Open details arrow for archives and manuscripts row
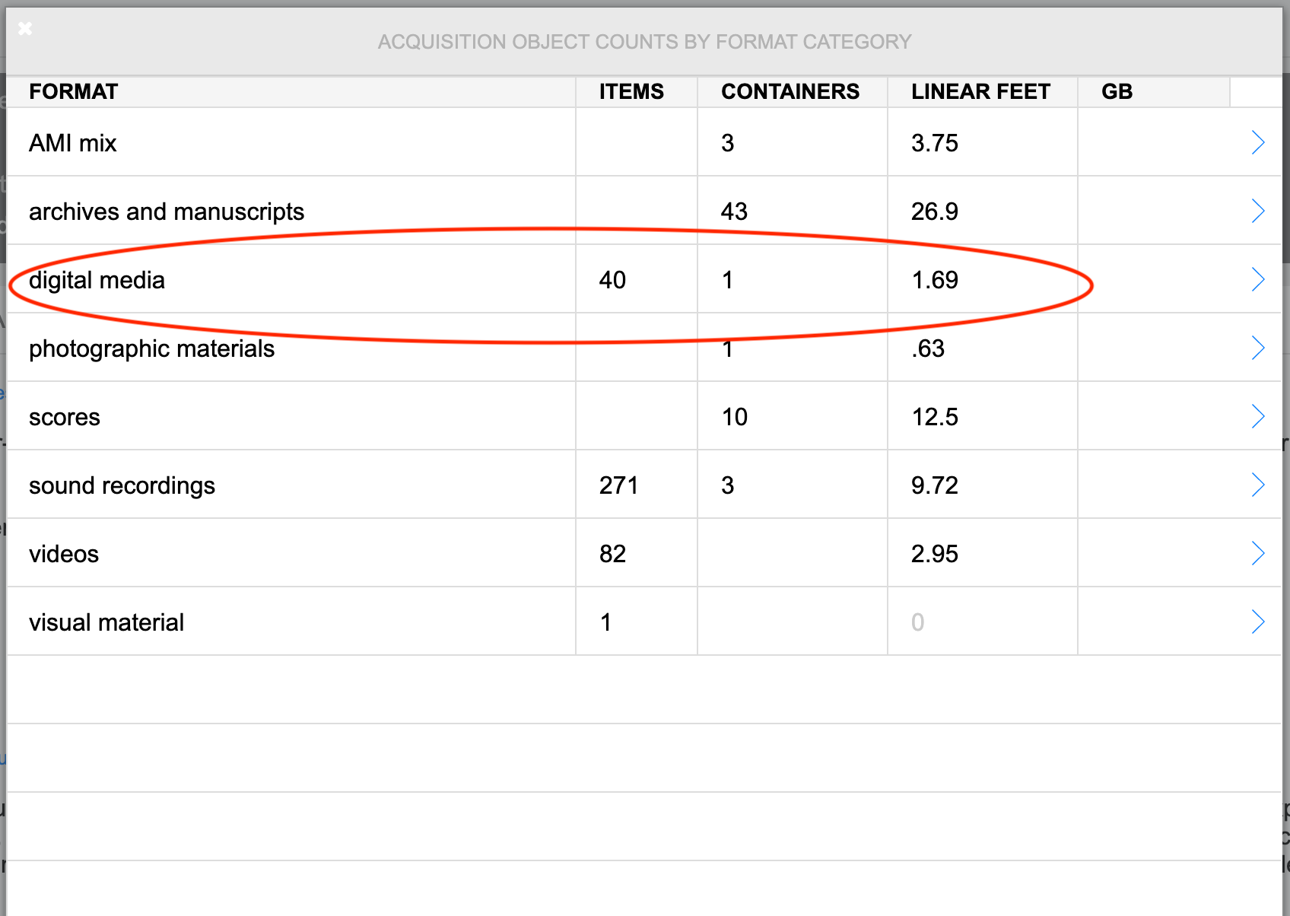Image resolution: width=1290 pixels, height=916 pixels. tap(1258, 211)
